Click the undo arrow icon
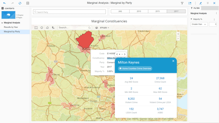 [x=4, y=3]
